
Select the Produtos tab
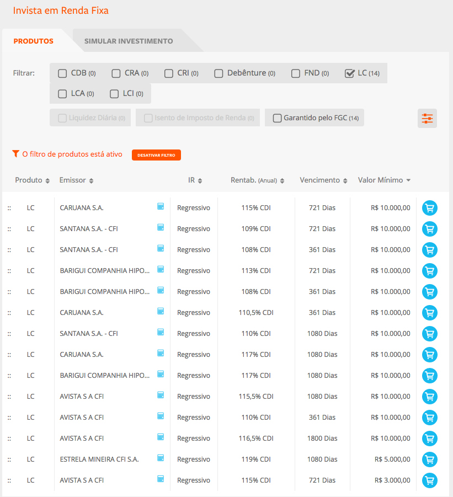(34, 41)
